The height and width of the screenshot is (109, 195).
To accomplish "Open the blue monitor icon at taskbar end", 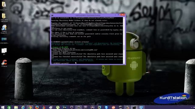I will (x=141, y=107).
